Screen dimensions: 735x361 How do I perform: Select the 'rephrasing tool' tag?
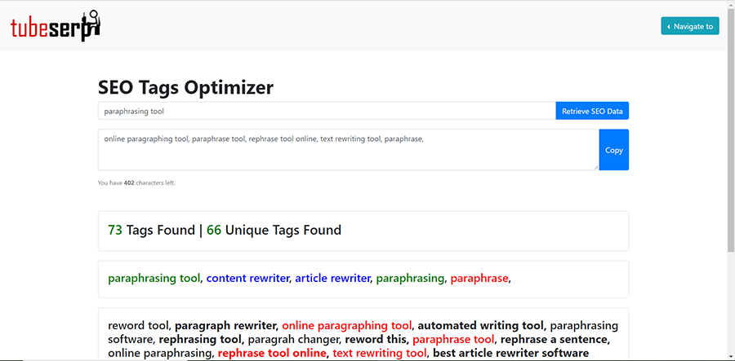(x=200, y=339)
